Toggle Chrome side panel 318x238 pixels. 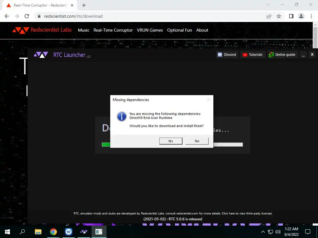(291, 16)
